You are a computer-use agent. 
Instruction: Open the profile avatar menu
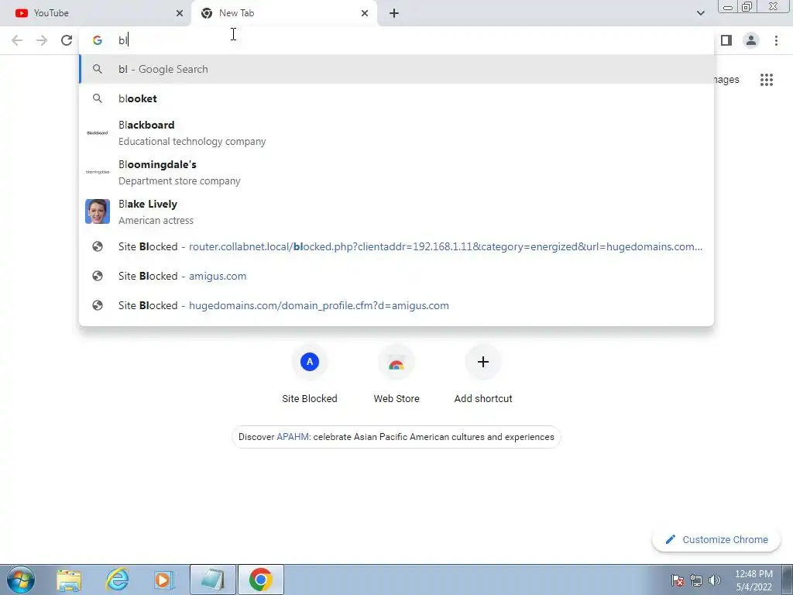click(751, 40)
